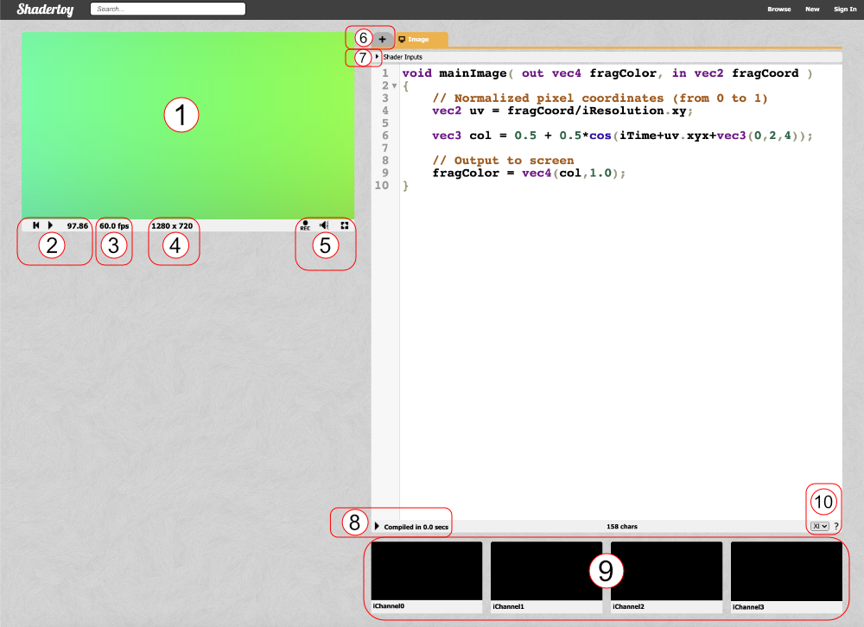Place cursor on 'Normalized pixel coordinates' comment

(x=600, y=98)
